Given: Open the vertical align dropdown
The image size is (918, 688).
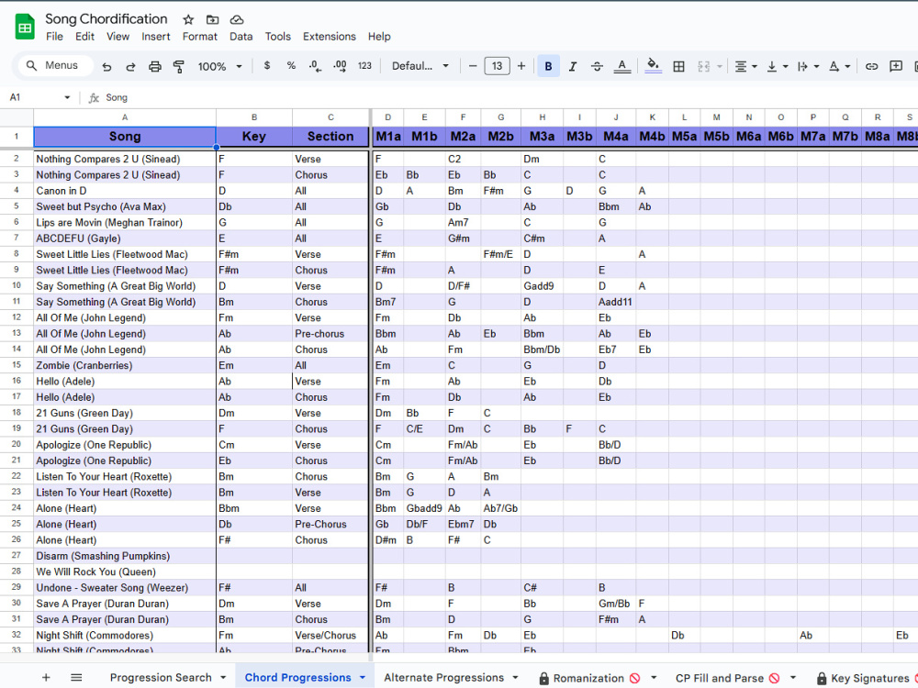Looking at the screenshot, I should [x=777, y=66].
